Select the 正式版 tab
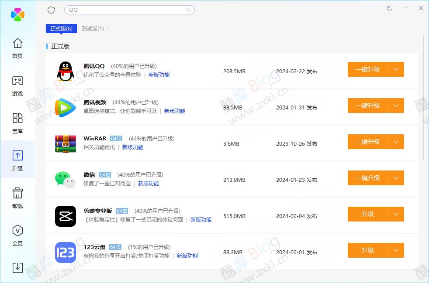The image size is (429, 283). [61, 28]
